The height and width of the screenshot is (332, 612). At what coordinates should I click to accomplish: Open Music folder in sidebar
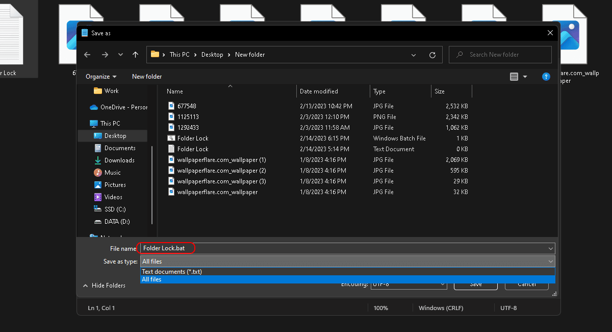coord(112,173)
